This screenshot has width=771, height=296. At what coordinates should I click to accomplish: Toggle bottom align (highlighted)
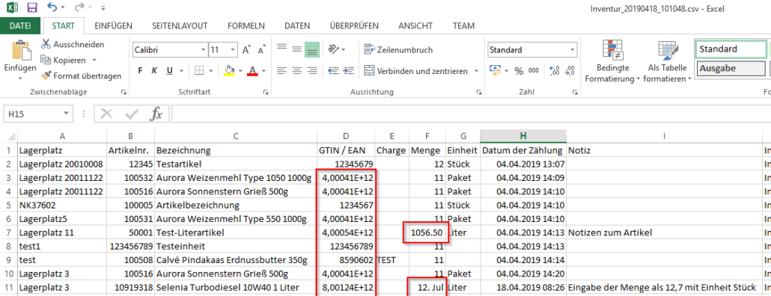point(311,49)
